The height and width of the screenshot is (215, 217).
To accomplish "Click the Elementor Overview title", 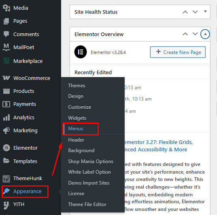I will (99, 34).
